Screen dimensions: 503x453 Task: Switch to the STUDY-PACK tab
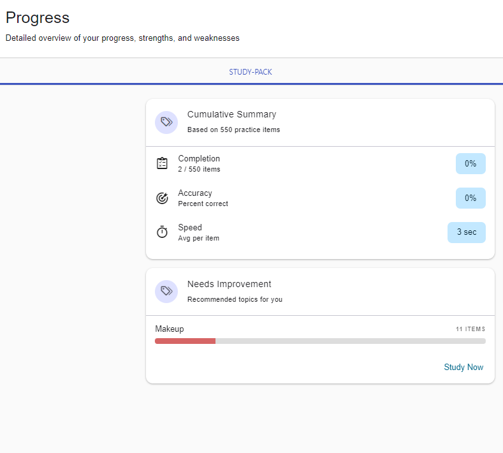pos(251,72)
